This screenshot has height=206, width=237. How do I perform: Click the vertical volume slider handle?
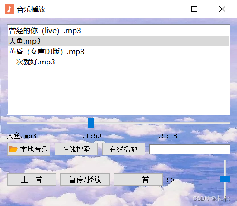(225, 179)
